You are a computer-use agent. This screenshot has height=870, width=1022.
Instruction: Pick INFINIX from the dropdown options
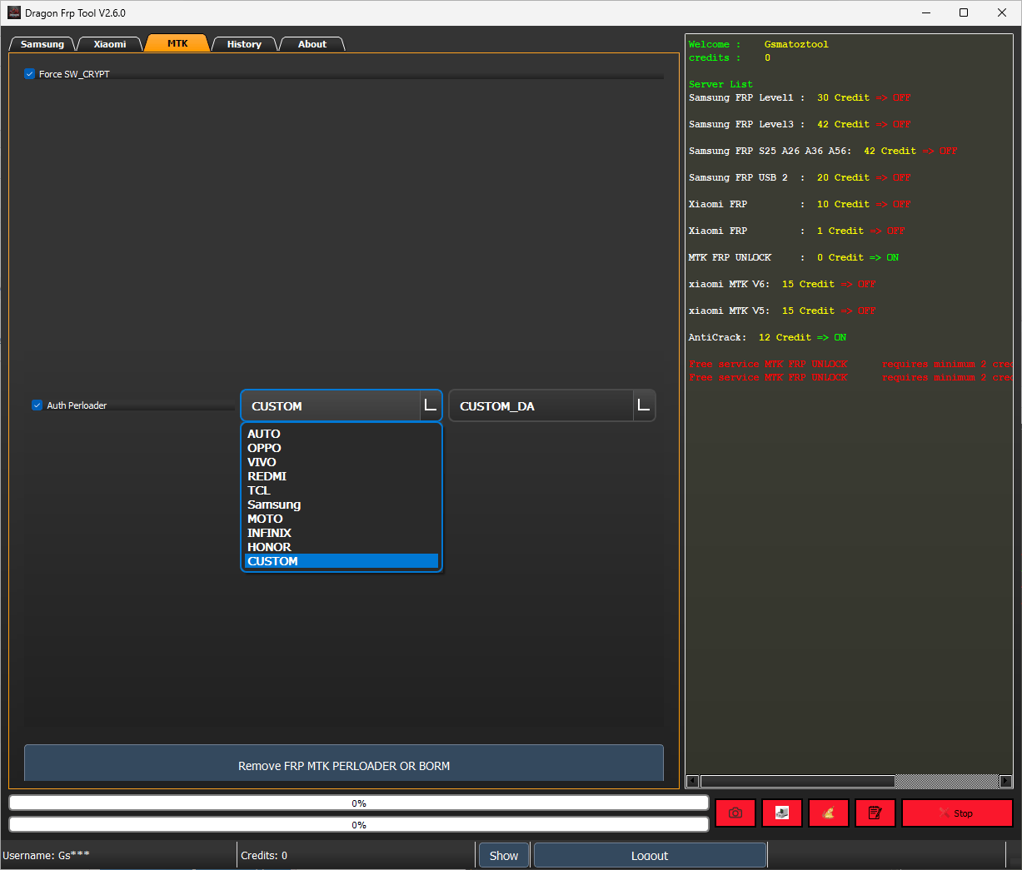[269, 532]
